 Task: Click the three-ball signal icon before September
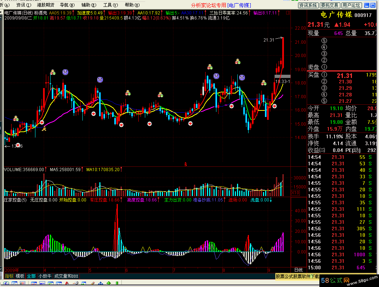click(264, 83)
